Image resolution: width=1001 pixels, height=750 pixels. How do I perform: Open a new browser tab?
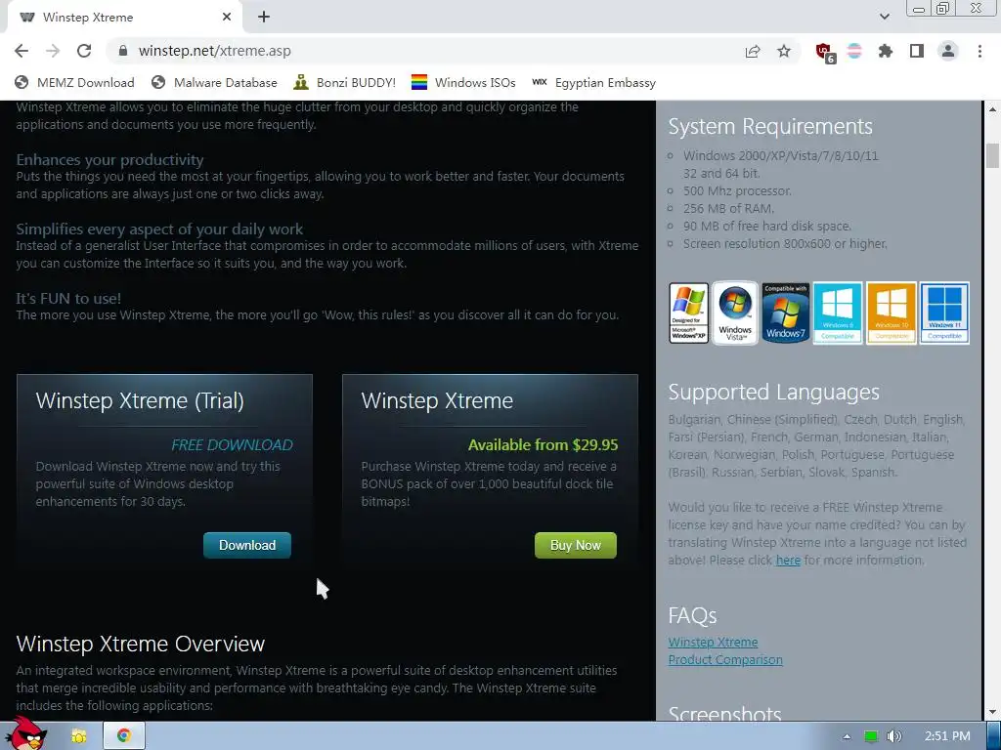264,18
